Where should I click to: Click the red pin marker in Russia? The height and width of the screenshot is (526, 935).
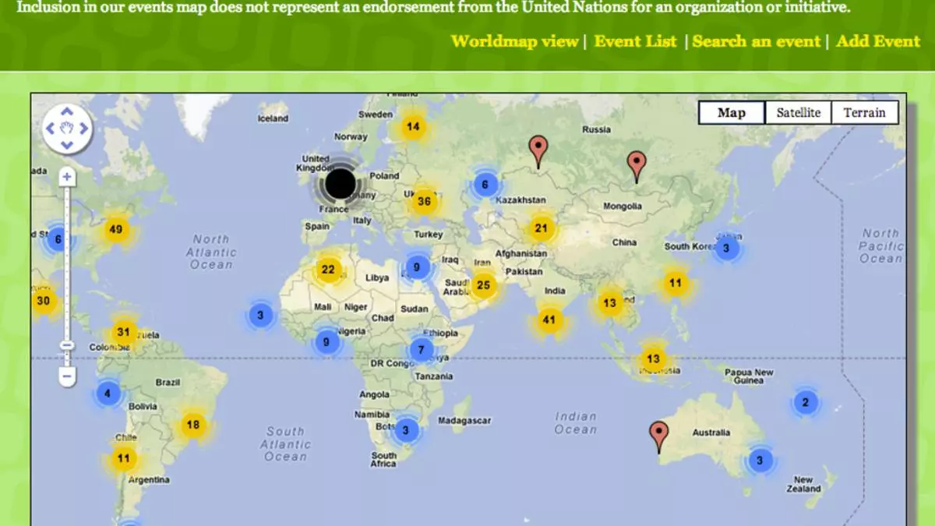click(538, 149)
